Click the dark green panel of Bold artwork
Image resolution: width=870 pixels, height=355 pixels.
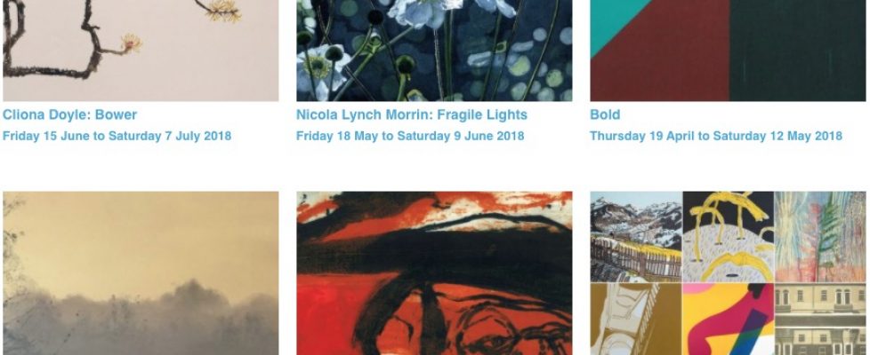pos(798,51)
